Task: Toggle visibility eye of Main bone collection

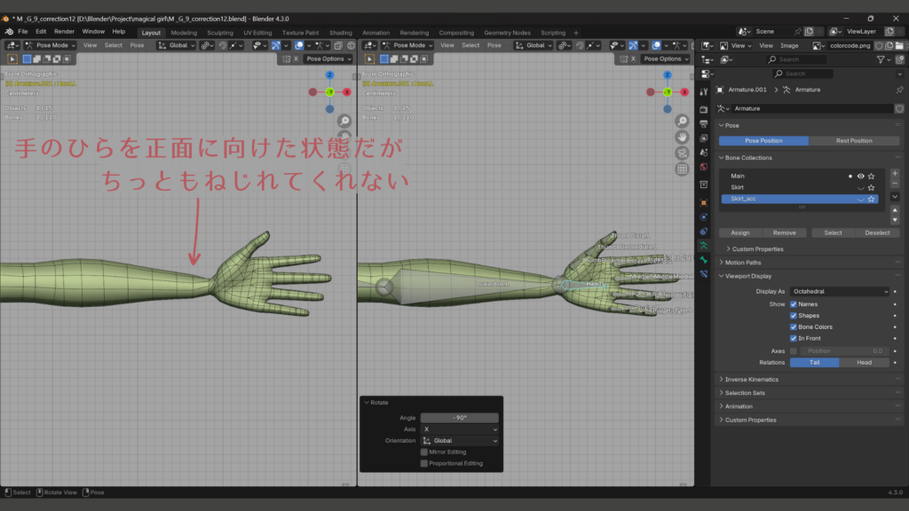Action: tap(860, 177)
